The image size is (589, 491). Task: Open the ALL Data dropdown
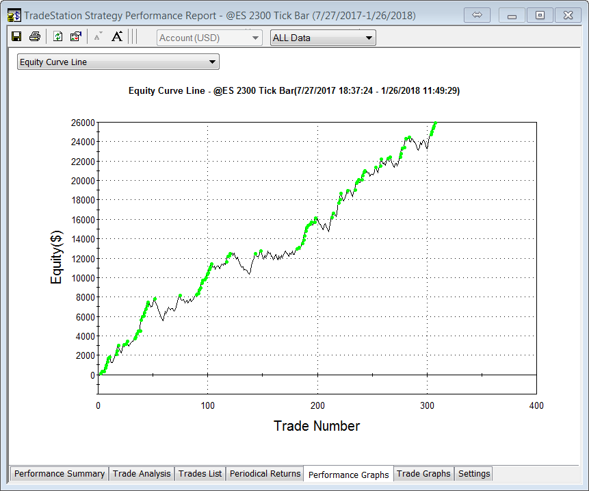point(323,38)
